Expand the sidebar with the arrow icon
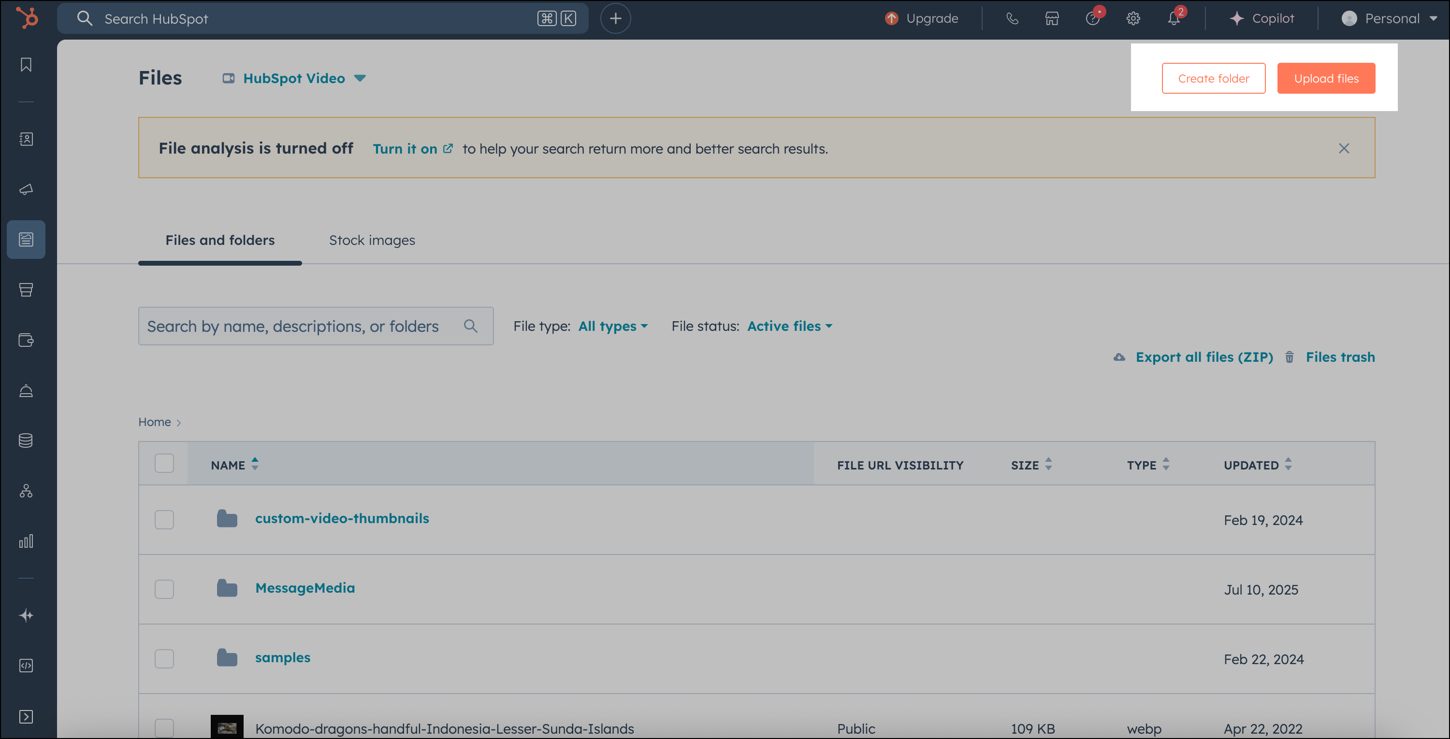Screen dimensions: 1450x739 [26, 716]
